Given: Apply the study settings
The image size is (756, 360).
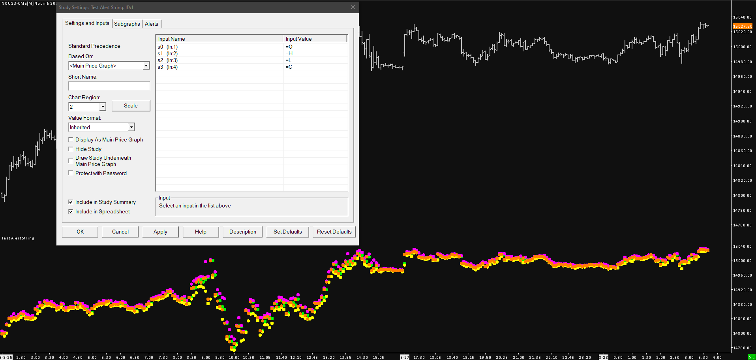Looking at the screenshot, I should (160, 232).
